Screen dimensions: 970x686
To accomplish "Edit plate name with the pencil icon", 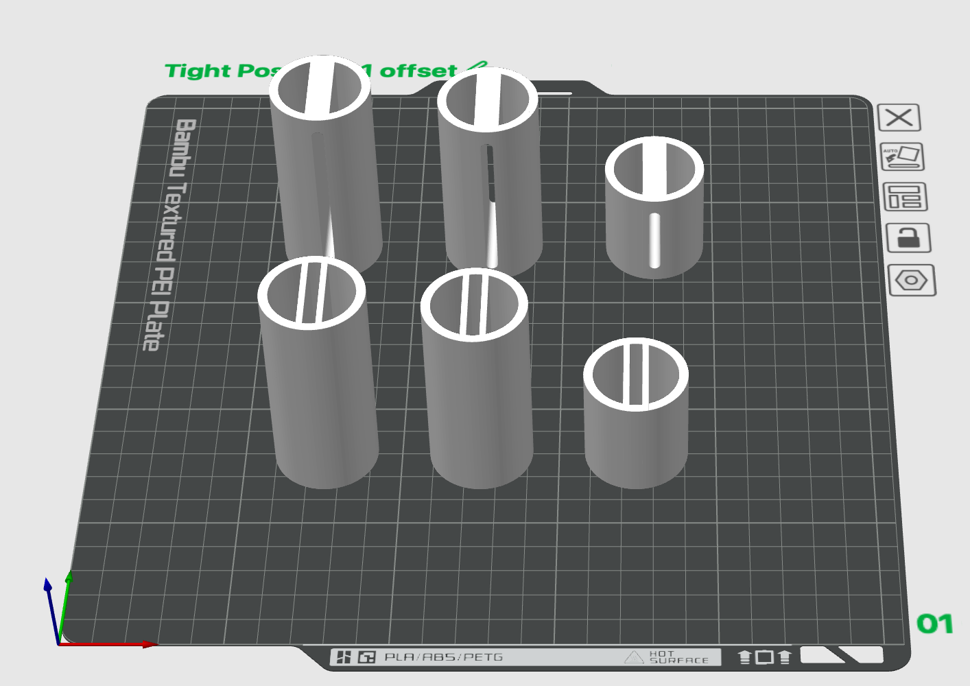I will click(x=477, y=67).
